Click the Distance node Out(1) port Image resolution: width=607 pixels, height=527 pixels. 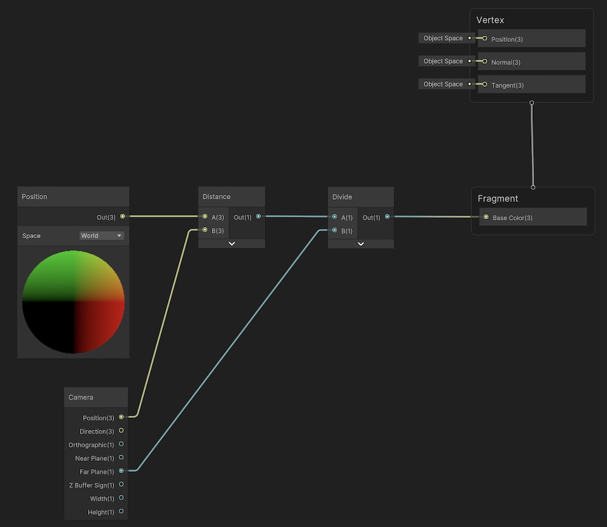(x=259, y=216)
